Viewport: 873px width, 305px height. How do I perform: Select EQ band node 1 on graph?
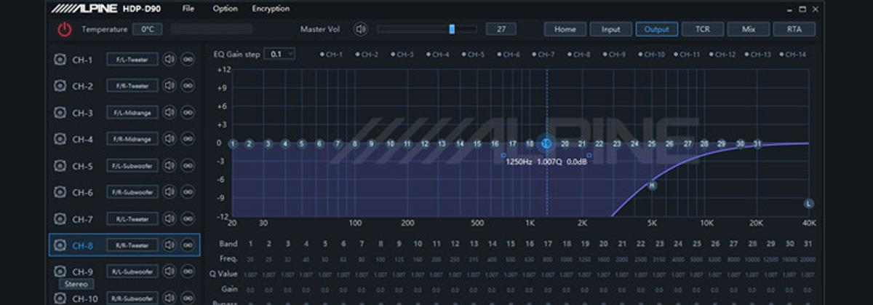(232, 144)
